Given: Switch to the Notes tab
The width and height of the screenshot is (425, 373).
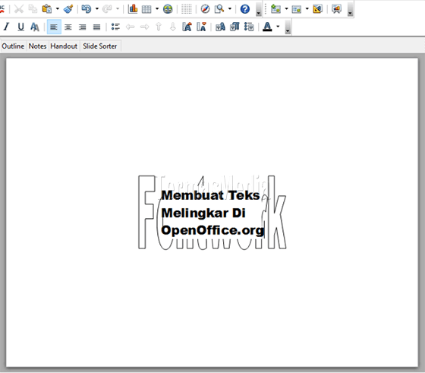Looking at the screenshot, I should pyautogui.click(x=37, y=46).
